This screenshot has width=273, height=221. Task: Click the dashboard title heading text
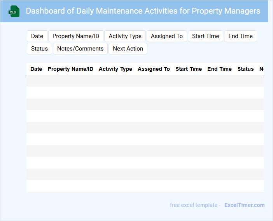coord(143,11)
